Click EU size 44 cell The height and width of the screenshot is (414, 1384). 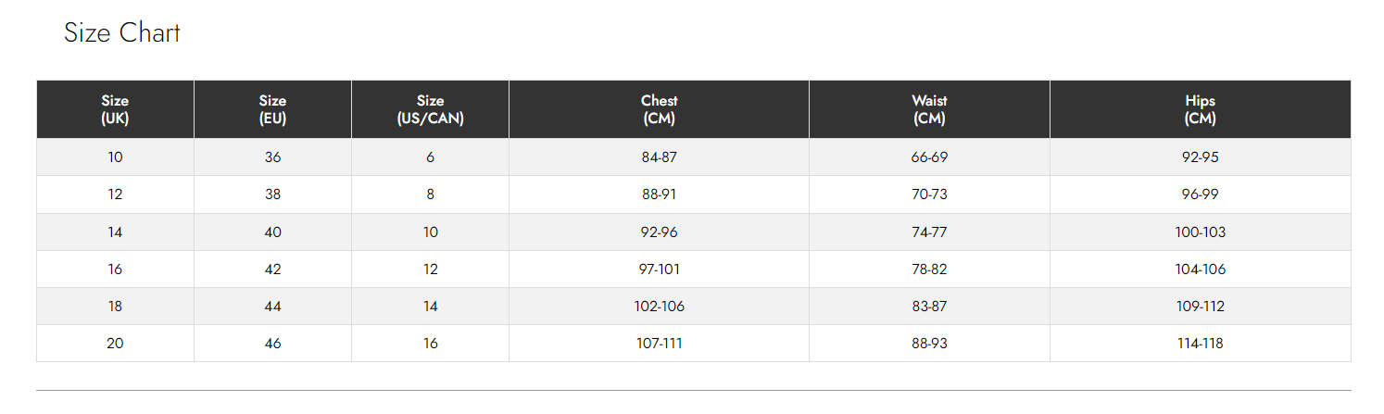click(x=273, y=307)
